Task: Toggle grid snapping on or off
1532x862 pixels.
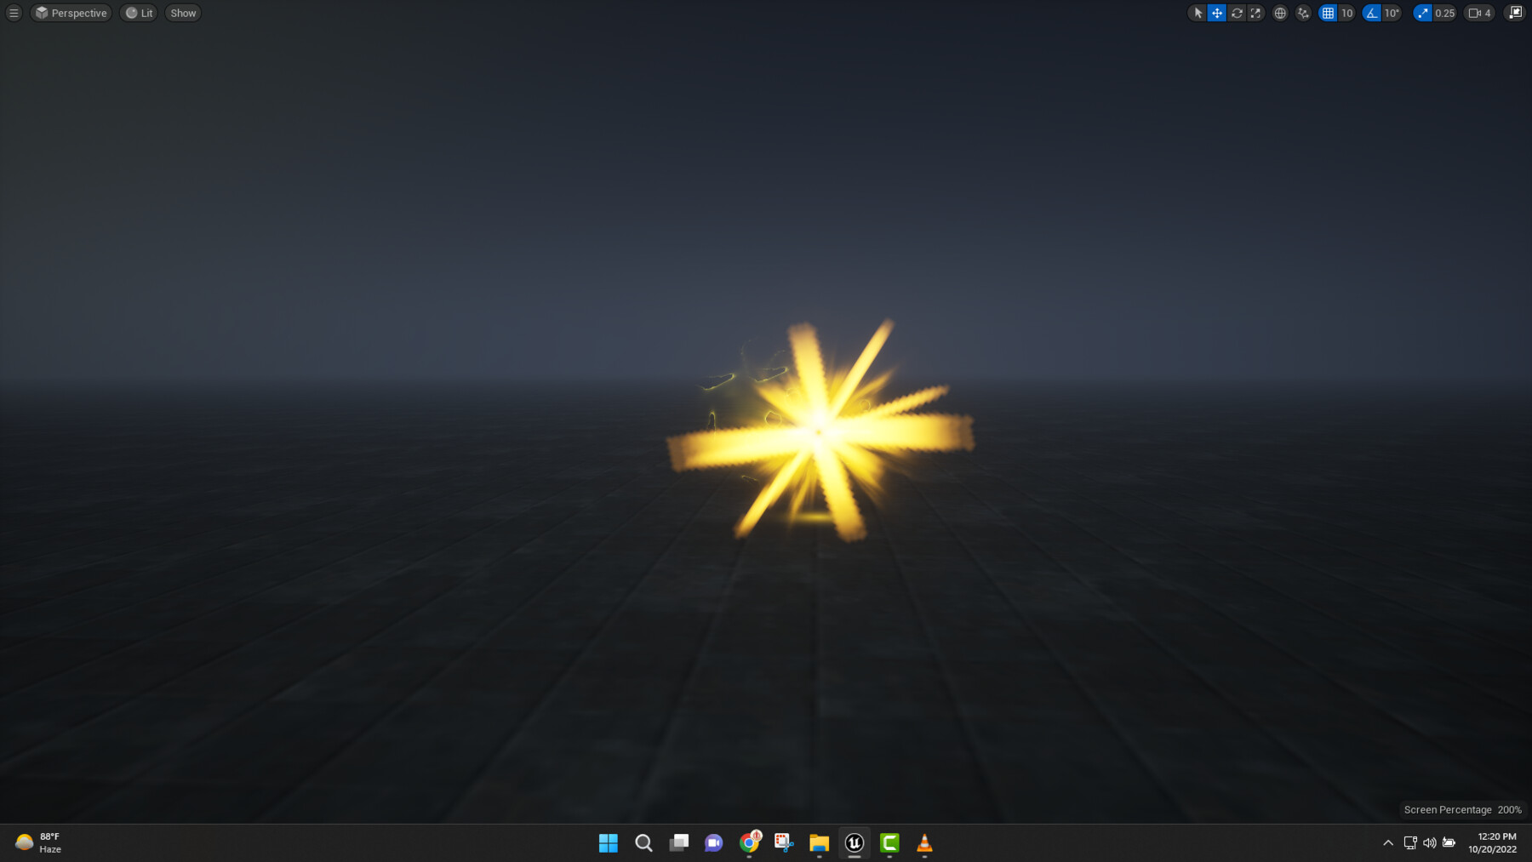Action: coord(1328,13)
